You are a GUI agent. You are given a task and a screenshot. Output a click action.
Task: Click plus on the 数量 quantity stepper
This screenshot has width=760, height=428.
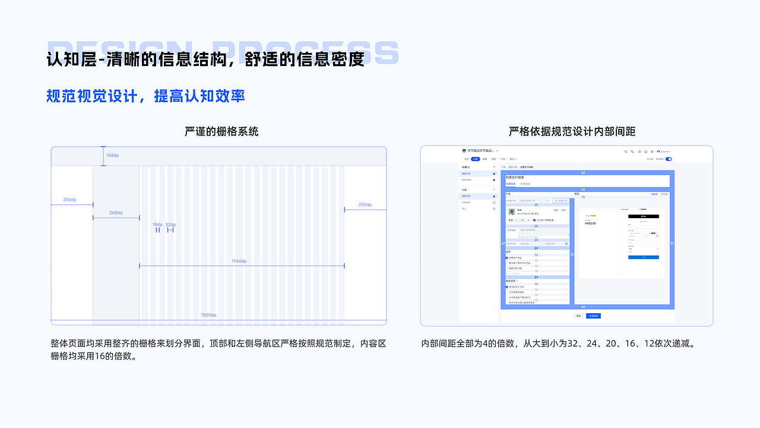click(x=528, y=219)
